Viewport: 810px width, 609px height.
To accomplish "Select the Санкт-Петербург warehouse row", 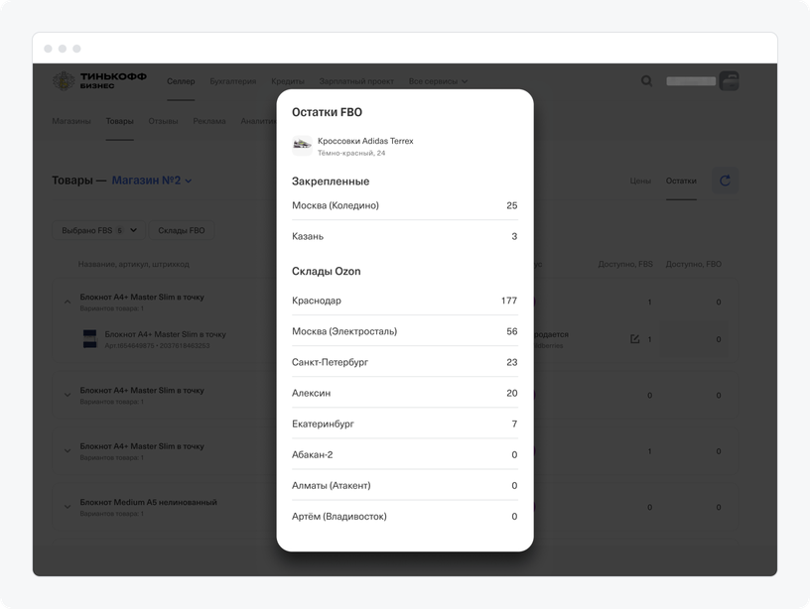I will pos(404,362).
